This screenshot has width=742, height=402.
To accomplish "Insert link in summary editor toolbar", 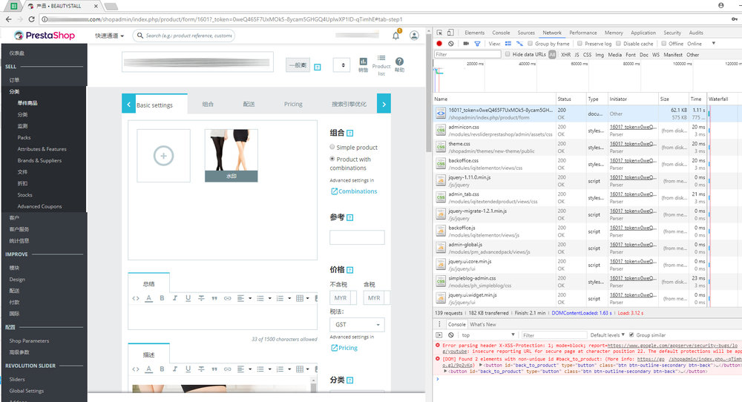I will point(228,298).
